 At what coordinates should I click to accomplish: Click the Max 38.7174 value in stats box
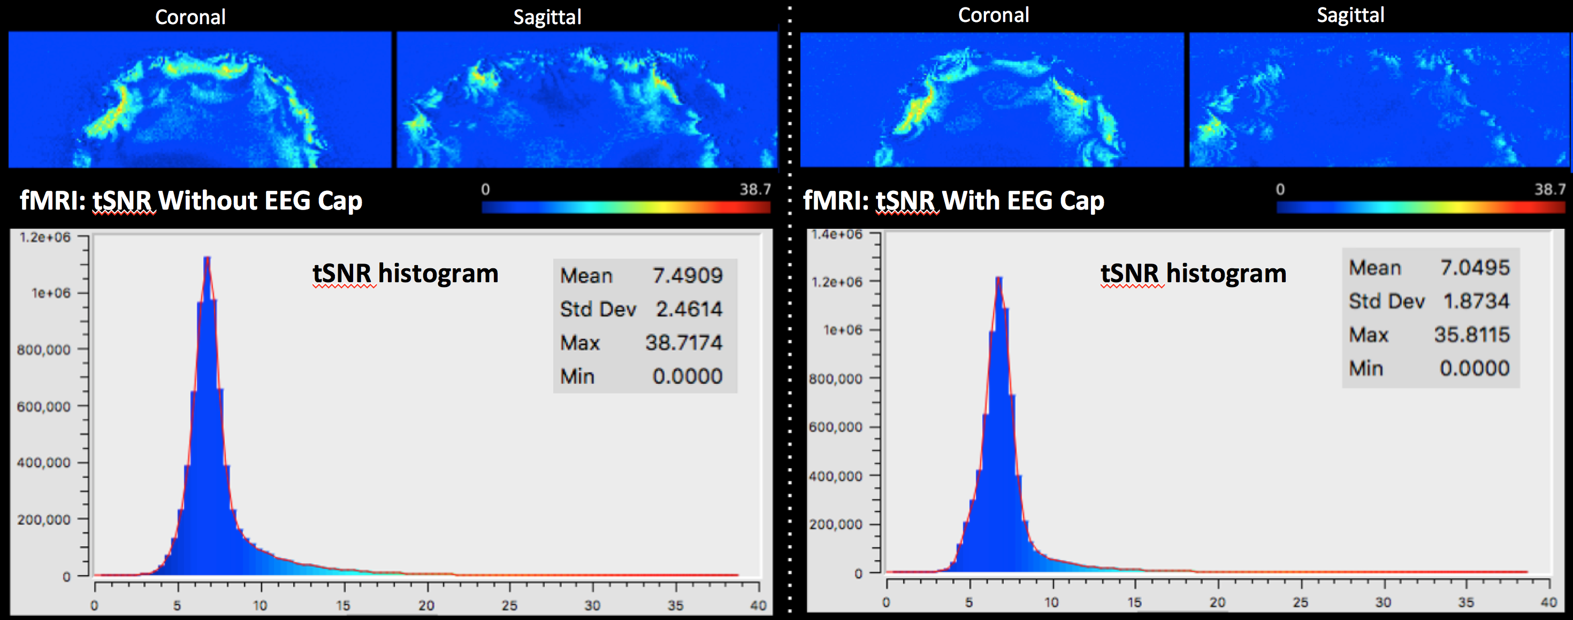(x=684, y=343)
